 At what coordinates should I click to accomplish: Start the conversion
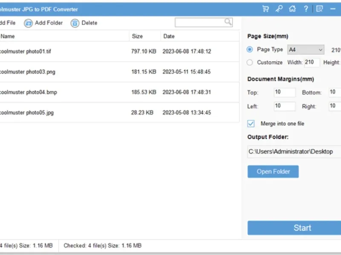[294, 228]
